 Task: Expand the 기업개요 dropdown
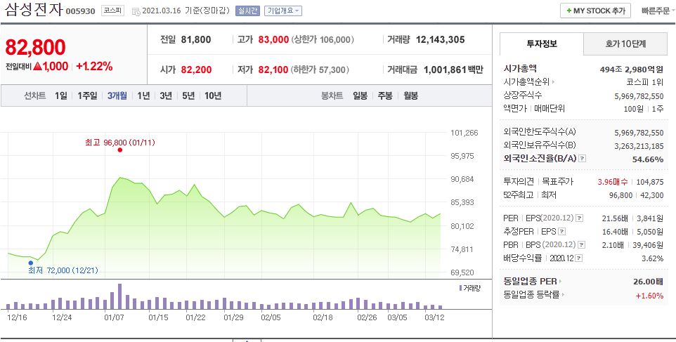click(x=283, y=11)
